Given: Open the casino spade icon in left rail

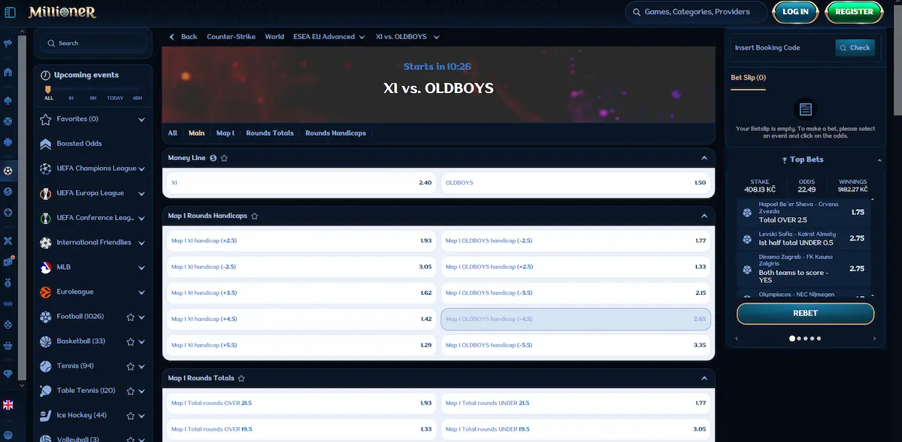Looking at the screenshot, I should [8, 100].
